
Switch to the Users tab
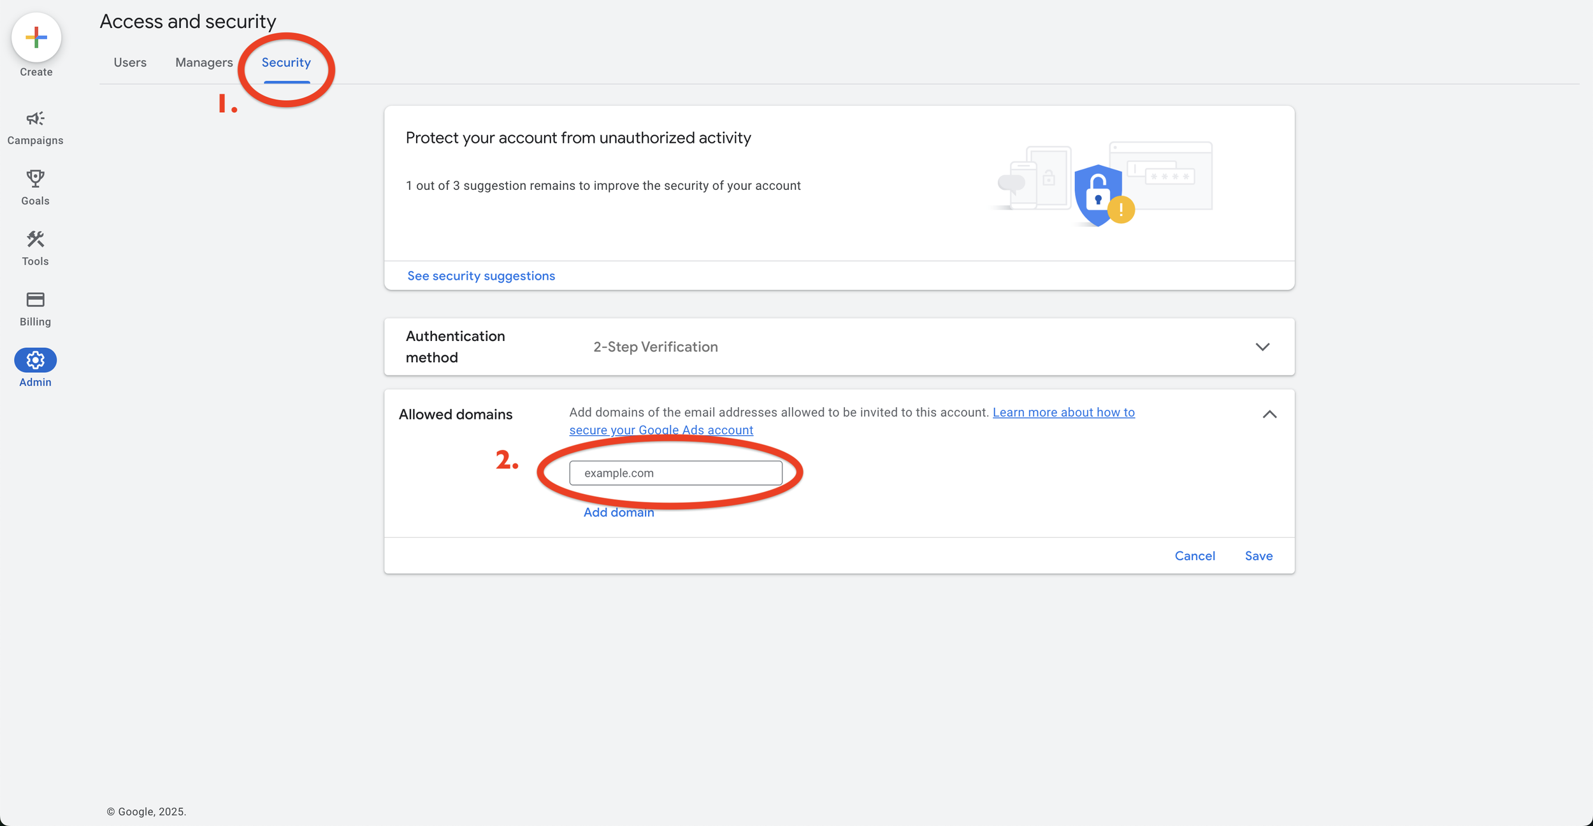pos(130,62)
